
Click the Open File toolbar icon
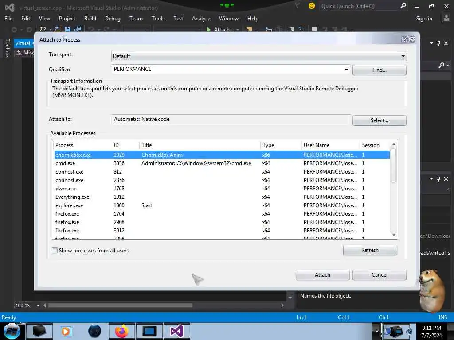[x=58, y=29]
